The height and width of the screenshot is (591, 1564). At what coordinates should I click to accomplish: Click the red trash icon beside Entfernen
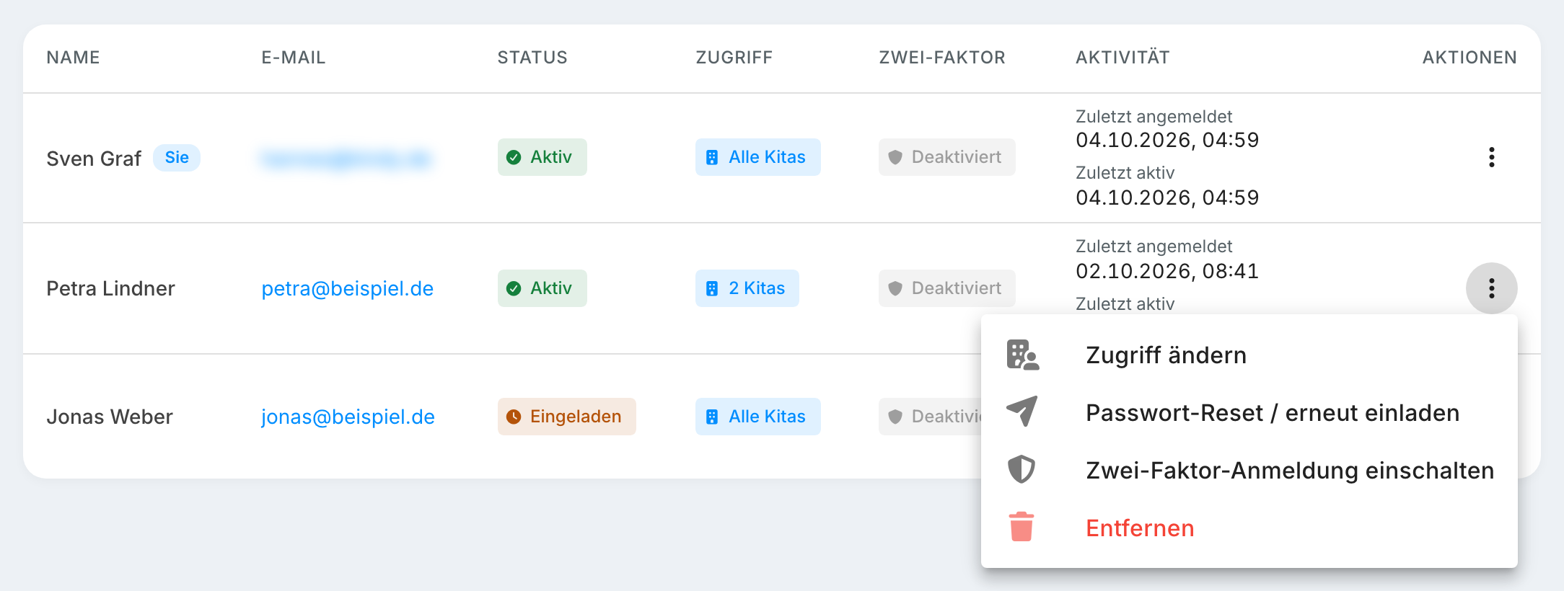pos(1022,527)
